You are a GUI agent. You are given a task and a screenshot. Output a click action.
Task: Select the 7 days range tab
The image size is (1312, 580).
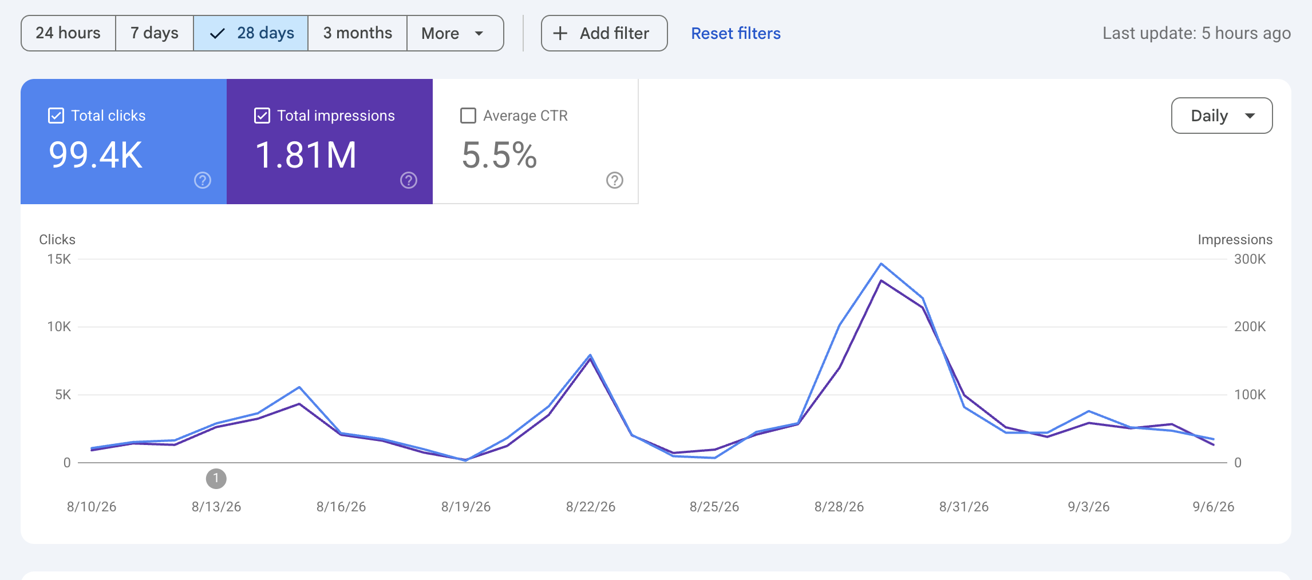[155, 33]
